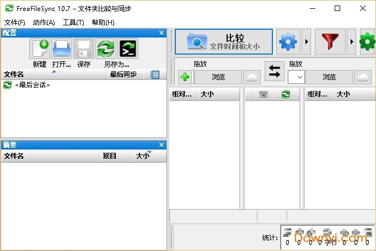This screenshot has height=251, width=376.
Task: Click the category view icon in middle column header
Action: (x=264, y=94)
